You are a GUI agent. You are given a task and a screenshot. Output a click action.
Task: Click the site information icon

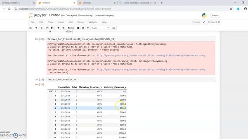(x=16, y=9)
